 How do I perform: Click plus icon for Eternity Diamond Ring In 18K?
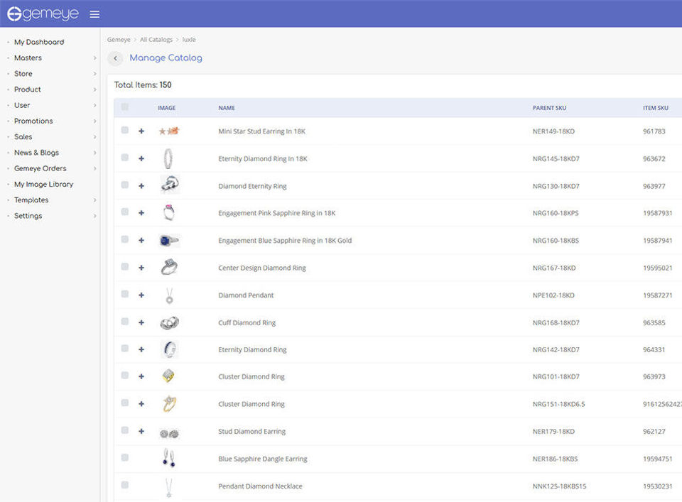[141, 158]
